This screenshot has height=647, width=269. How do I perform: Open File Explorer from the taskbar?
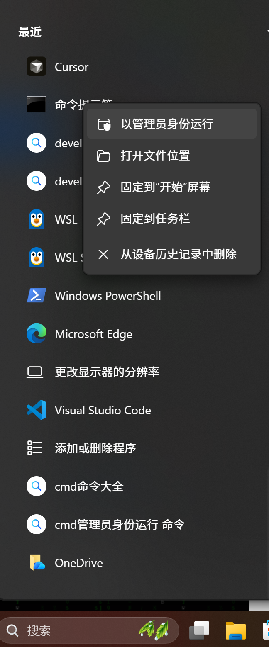[235, 630]
